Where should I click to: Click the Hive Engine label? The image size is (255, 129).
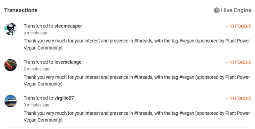(236, 10)
